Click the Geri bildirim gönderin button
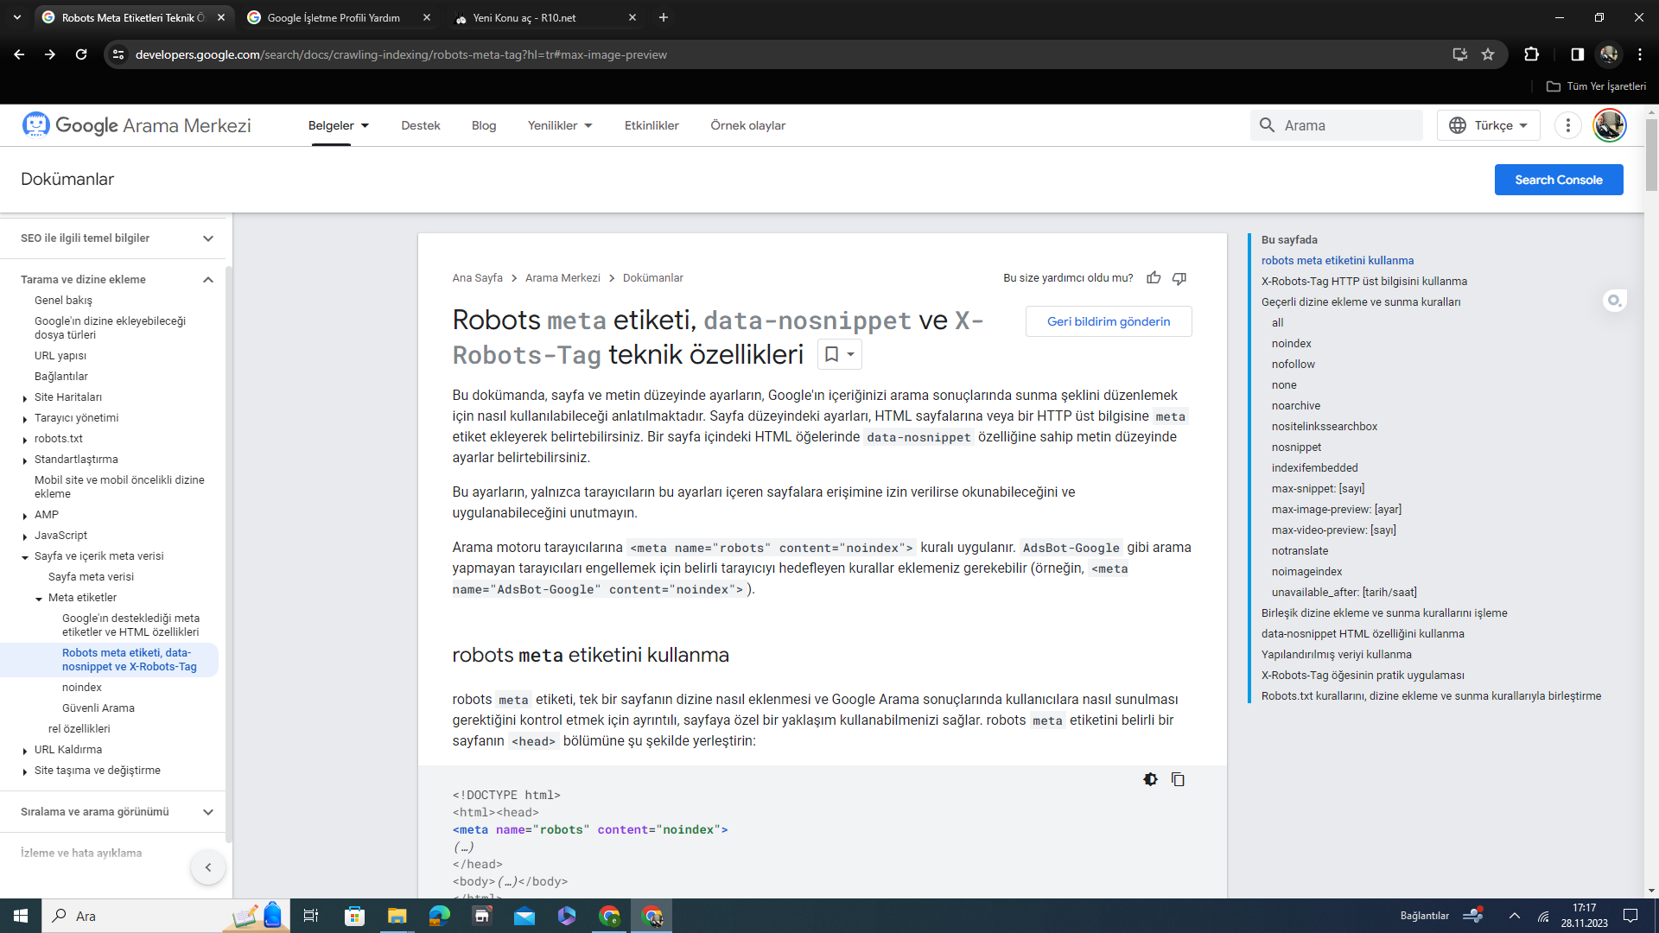This screenshot has height=933, width=1659. [1109, 321]
